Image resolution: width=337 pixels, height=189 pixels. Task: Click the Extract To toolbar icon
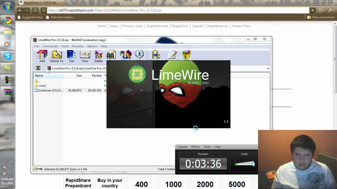click(57, 56)
